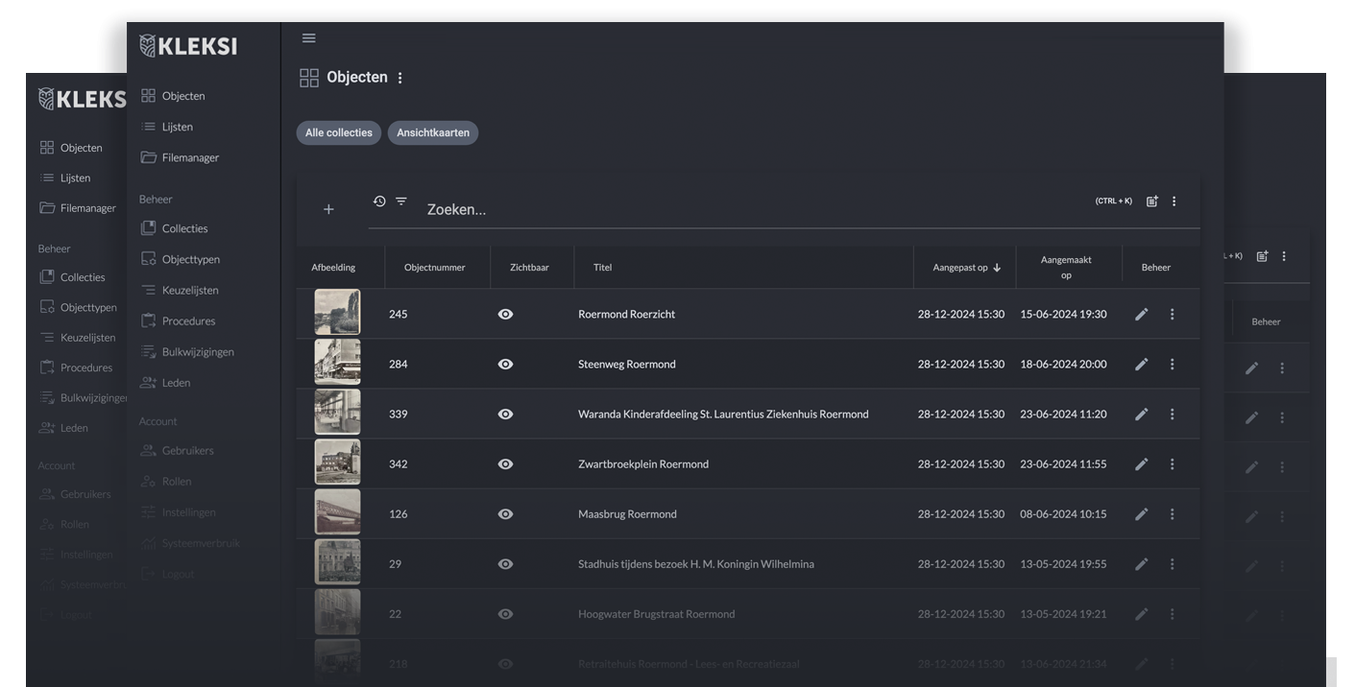Toggle visibility eye for Steenweg Roermond
The width and height of the screenshot is (1355, 687).
coord(505,365)
